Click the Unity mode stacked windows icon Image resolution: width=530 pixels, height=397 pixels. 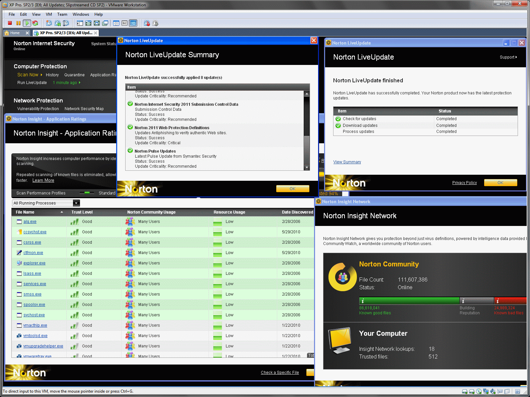click(105, 23)
